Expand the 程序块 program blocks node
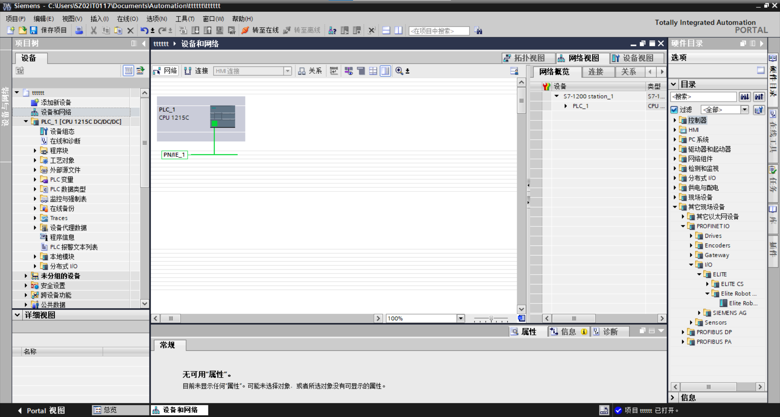 pyautogui.click(x=35, y=150)
